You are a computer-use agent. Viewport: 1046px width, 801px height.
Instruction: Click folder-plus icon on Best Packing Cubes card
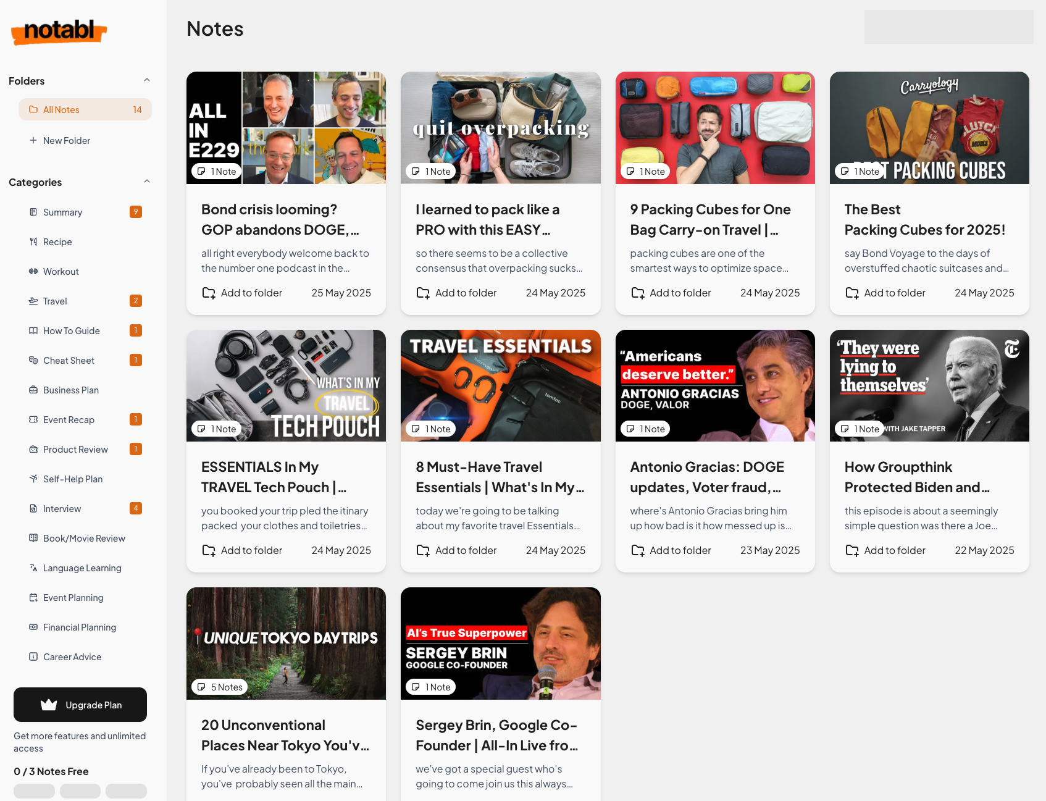click(852, 293)
